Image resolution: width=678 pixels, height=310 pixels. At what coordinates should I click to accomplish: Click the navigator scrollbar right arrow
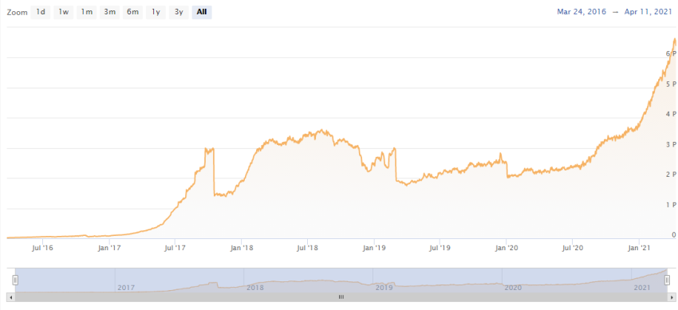(672, 297)
